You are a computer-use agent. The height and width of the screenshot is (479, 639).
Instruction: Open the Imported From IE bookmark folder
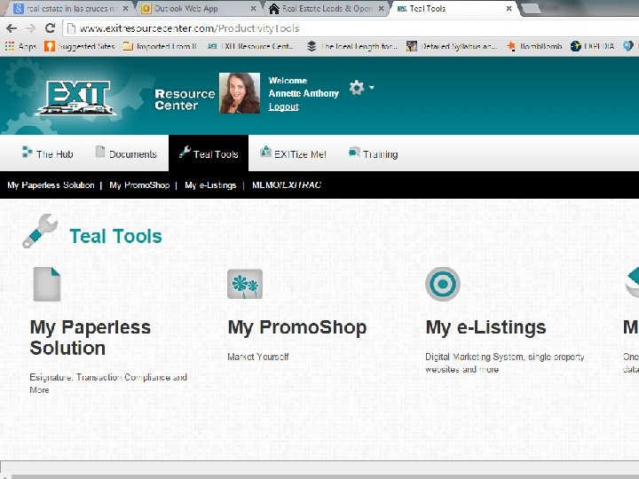[160, 46]
